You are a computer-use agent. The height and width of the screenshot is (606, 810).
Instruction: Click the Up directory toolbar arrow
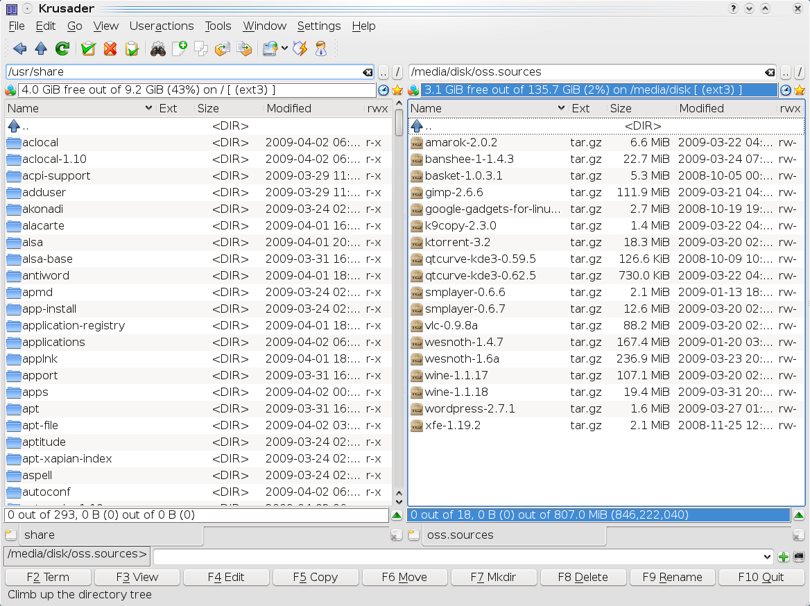pyautogui.click(x=41, y=49)
